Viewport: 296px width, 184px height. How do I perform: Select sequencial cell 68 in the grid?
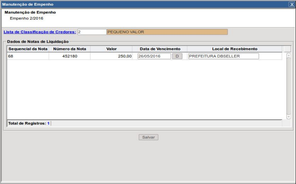click(x=28, y=56)
